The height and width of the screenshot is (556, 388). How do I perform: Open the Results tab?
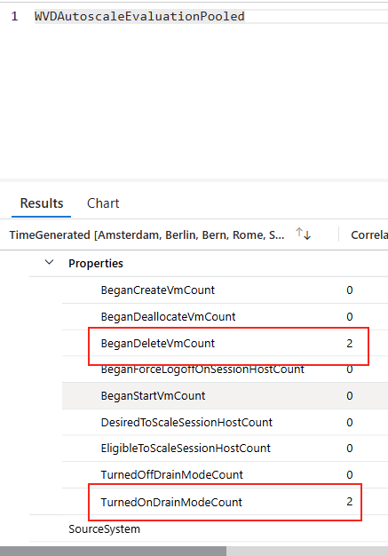tap(42, 203)
